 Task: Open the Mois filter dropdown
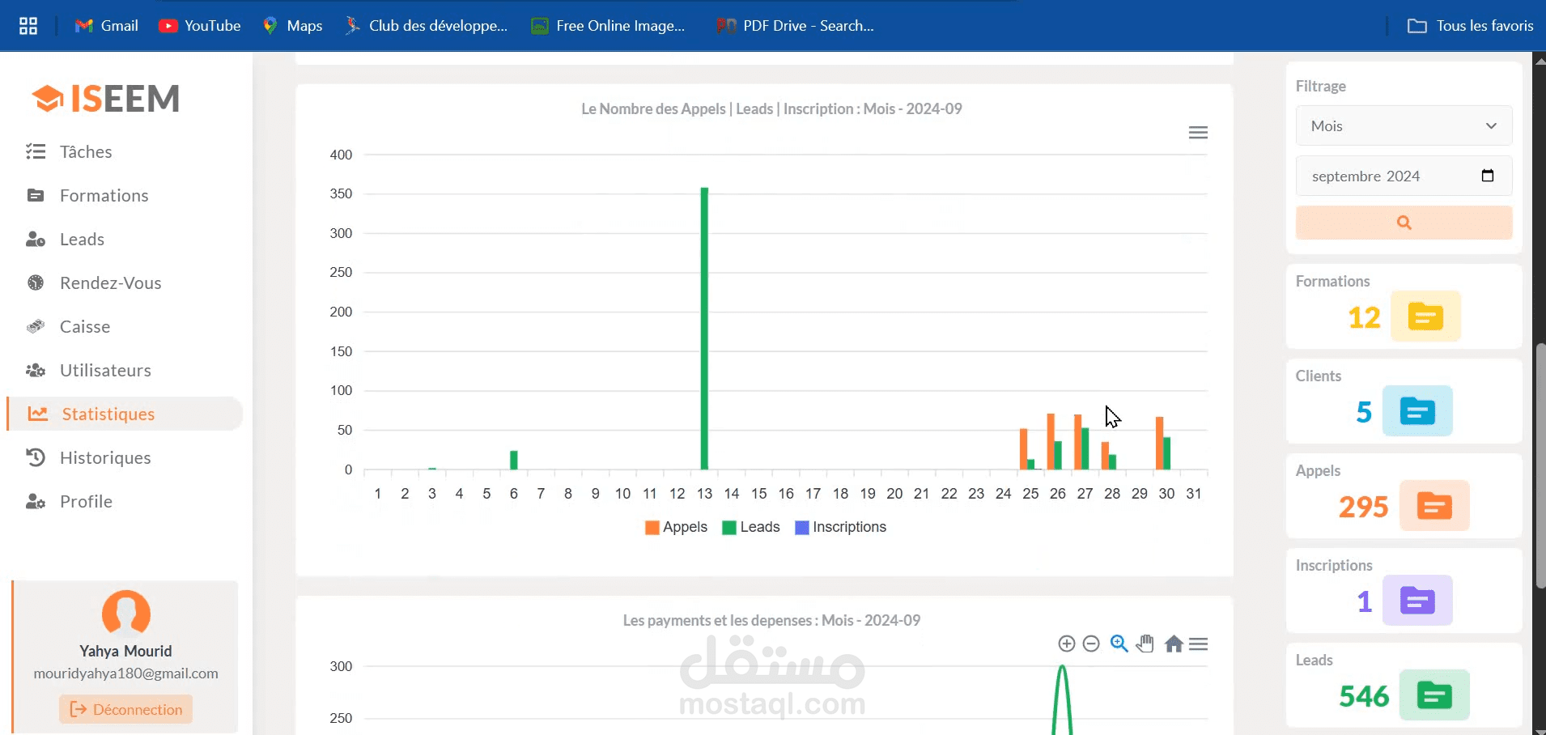click(1404, 125)
